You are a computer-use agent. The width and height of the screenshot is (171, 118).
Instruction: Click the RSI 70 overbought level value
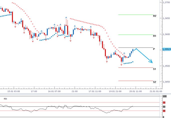click(x=164, y=102)
